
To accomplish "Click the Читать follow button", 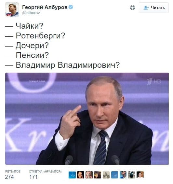I will click(154, 7).
